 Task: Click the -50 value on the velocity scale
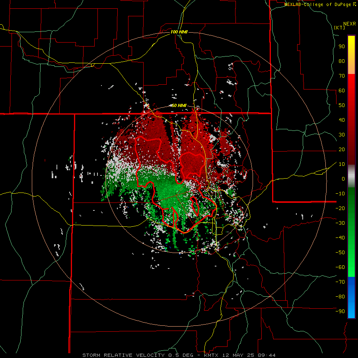pyautogui.click(x=340, y=253)
